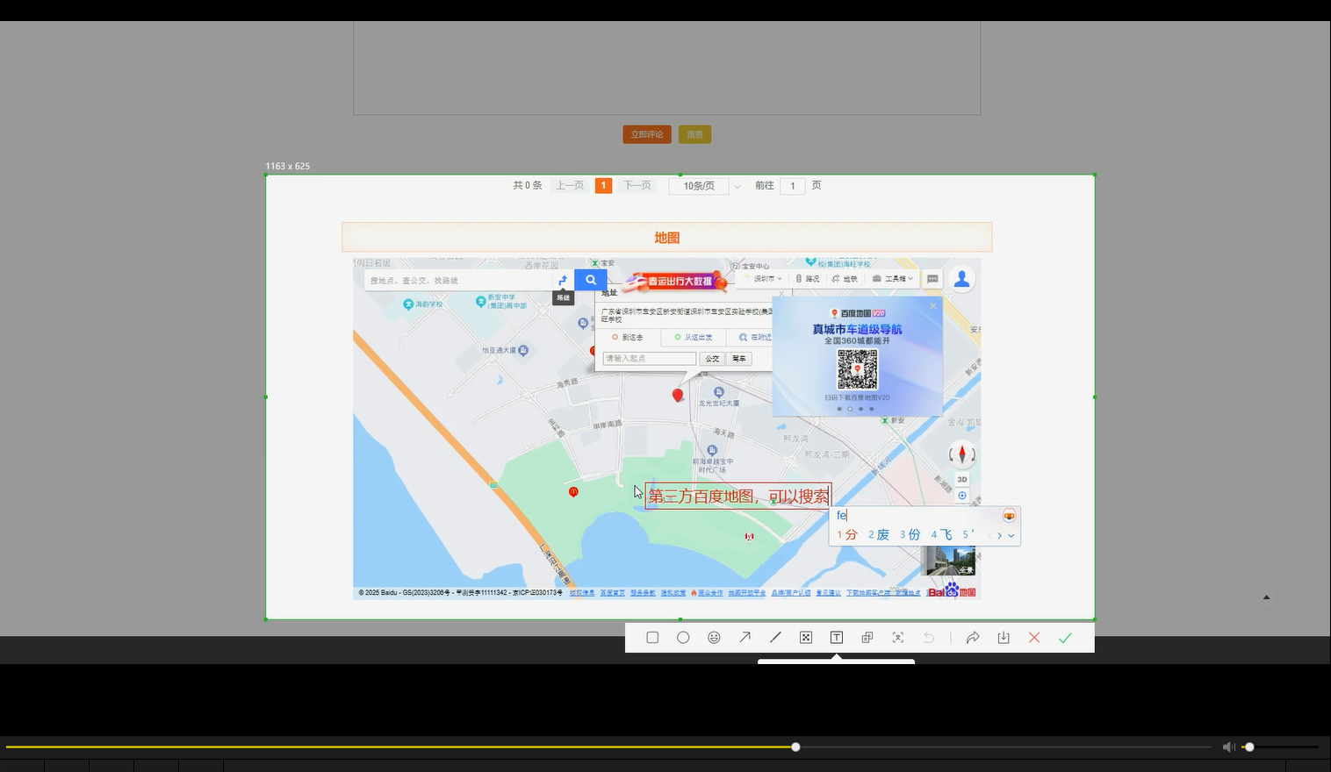Expand more IME candidate options
1331x772 pixels.
1011,535
